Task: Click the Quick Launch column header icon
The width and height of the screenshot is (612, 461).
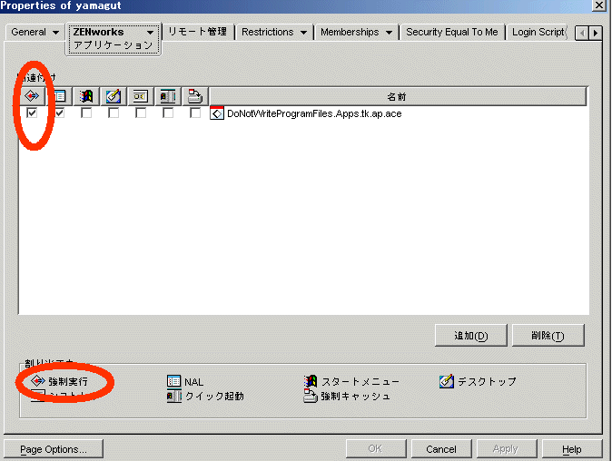Action: (x=168, y=96)
